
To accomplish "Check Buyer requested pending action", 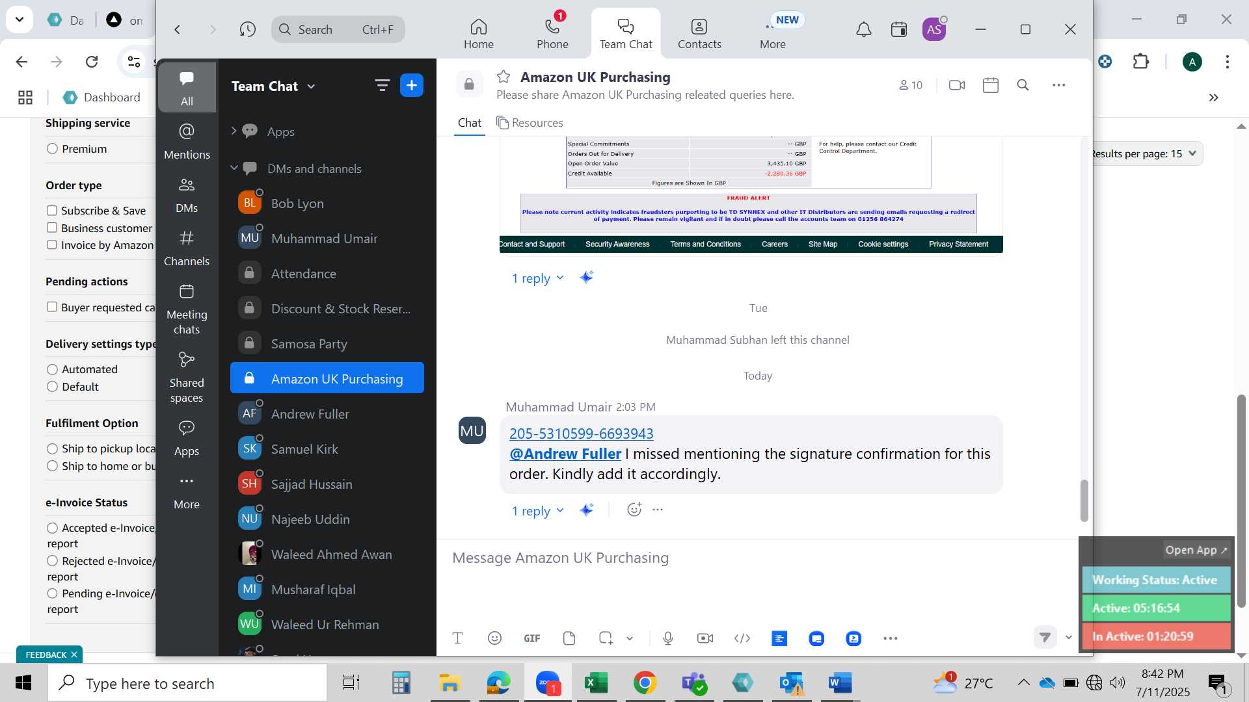I will (52, 307).
